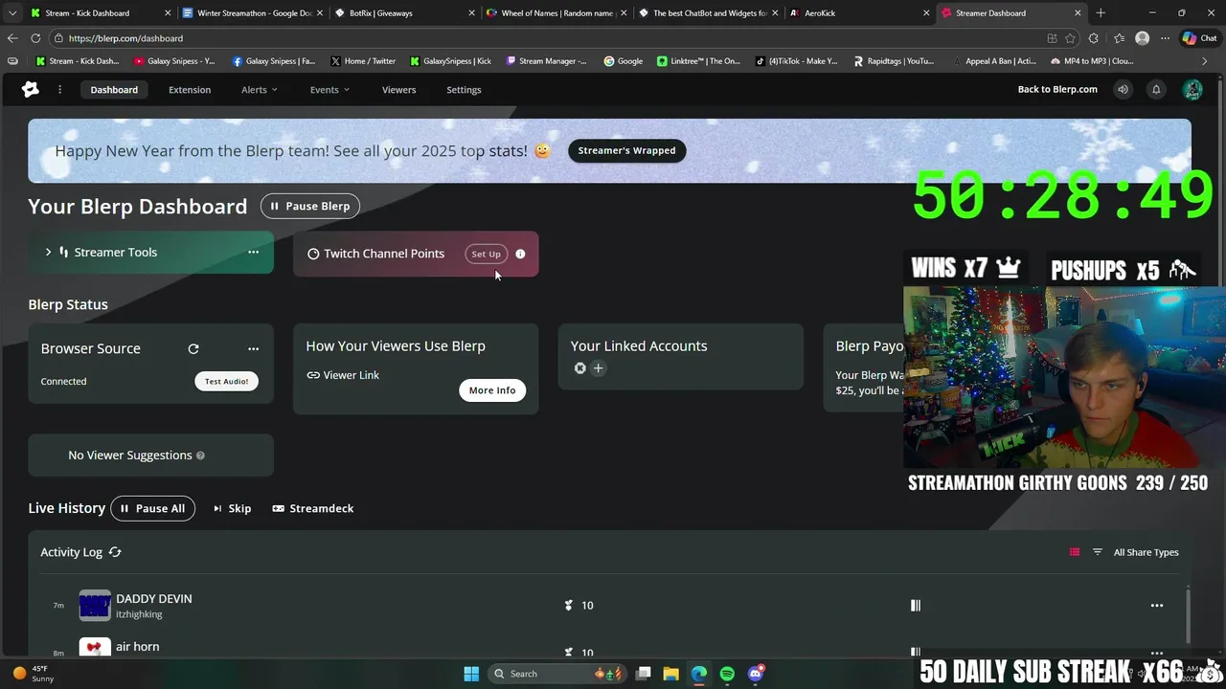Open the notifications bell icon
The image size is (1226, 689).
coord(1156,89)
